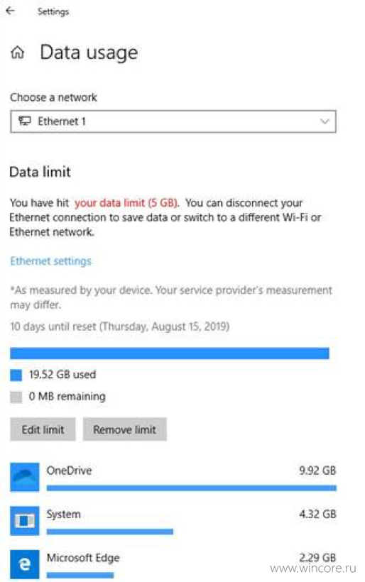Click the System app icon
Image resolution: width=365 pixels, height=582 pixels.
point(25,521)
